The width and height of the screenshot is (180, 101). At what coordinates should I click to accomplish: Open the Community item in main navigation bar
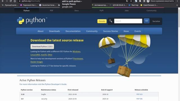(x=92, y=31)
